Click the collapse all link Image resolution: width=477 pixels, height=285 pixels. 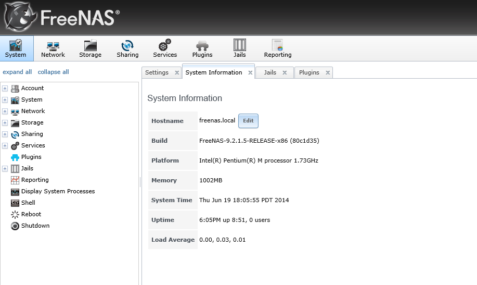point(53,72)
